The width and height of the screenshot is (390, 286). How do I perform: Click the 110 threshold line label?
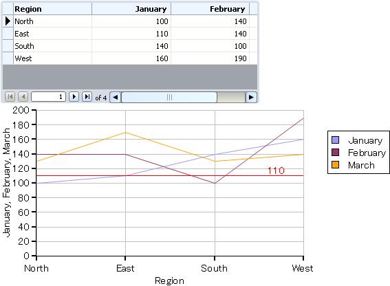[276, 170]
